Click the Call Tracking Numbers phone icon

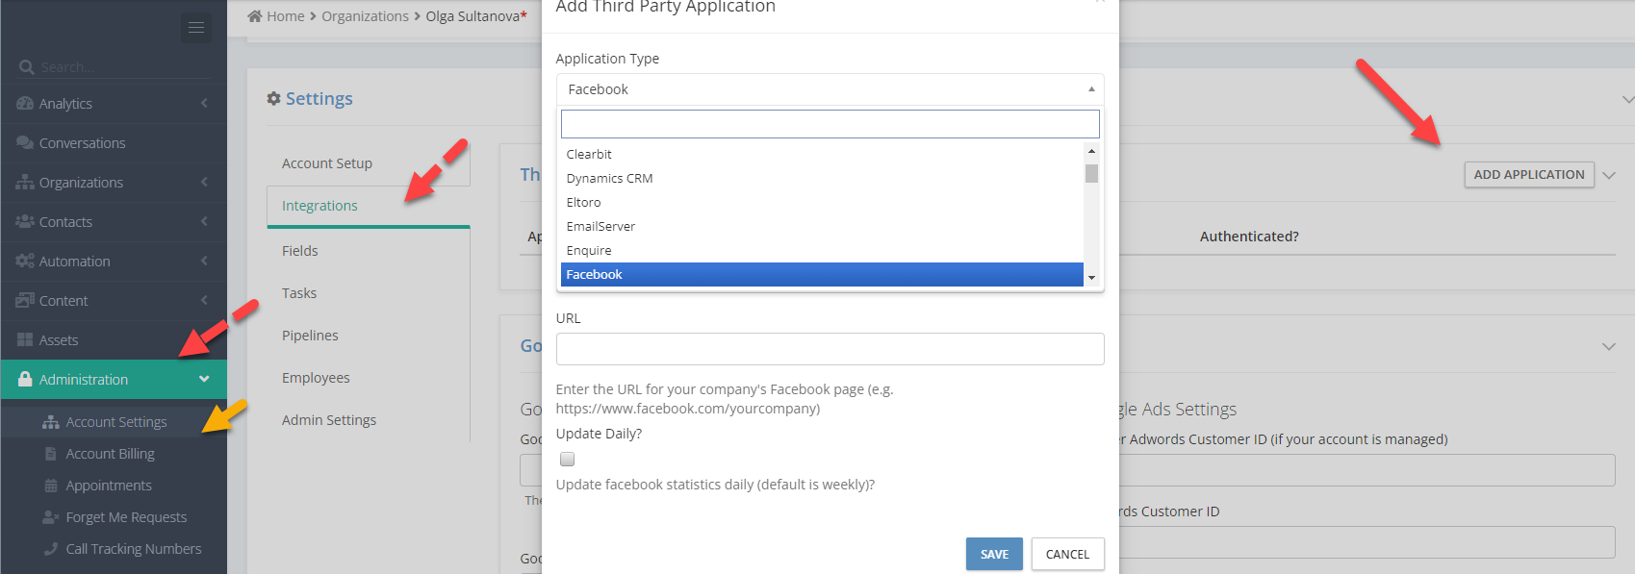[x=51, y=549]
